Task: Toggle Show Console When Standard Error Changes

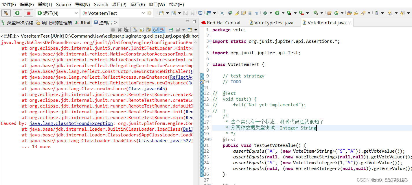Action: tap(162, 29)
